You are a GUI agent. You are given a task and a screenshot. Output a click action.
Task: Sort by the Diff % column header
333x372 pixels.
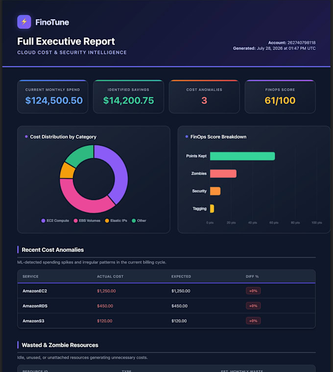click(252, 276)
